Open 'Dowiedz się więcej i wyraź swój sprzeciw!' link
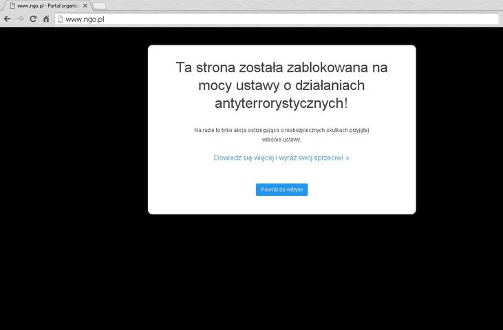The image size is (503, 330). (281, 157)
